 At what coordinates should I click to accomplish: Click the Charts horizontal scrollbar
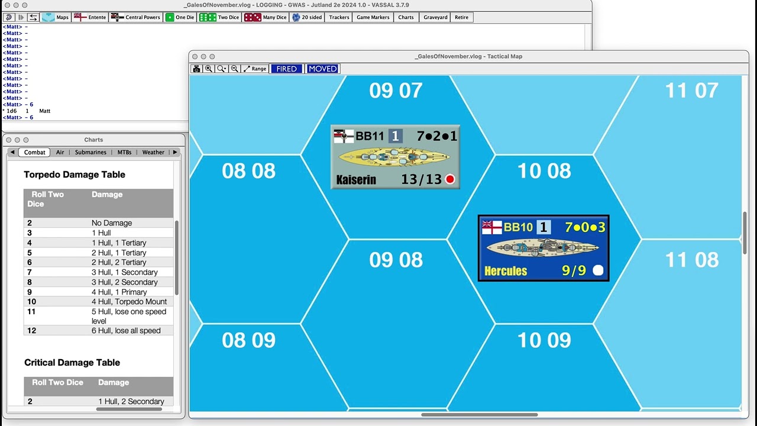[x=128, y=409]
